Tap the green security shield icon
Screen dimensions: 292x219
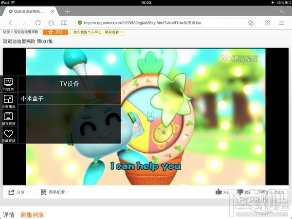click(80, 23)
